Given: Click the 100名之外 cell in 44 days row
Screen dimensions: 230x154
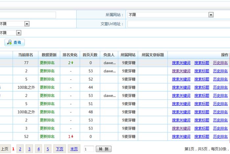Looking at the screenshot, I should pyautogui.click(x=26, y=87).
